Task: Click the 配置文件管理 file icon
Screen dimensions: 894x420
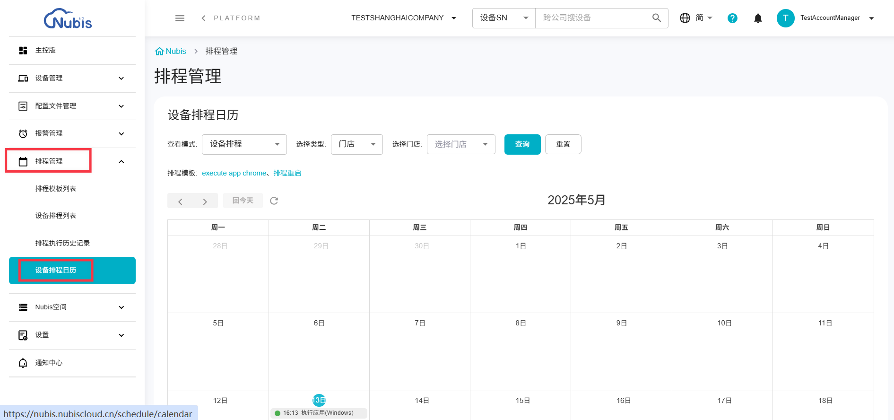Action: coord(23,106)
